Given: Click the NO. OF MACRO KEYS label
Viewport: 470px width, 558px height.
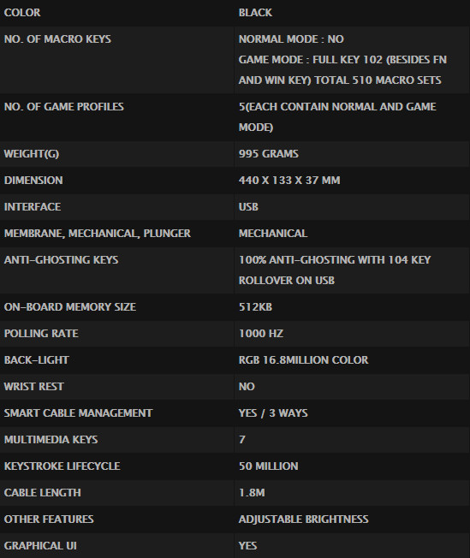Looking at the screenshot, I should tap(57, 39).
